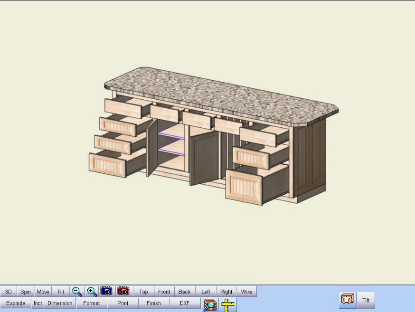Show the Right view
The image size is (415, 312).
click(226, 292)
